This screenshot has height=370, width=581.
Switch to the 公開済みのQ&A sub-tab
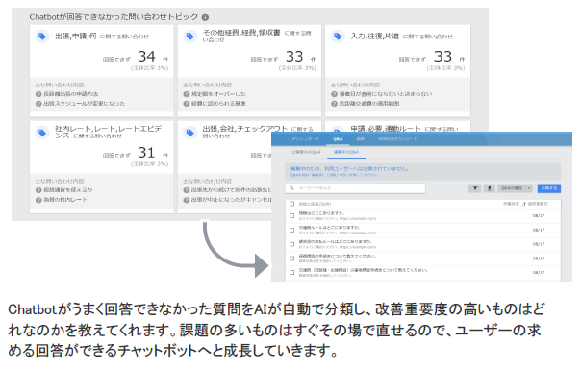[x=306, y=152]
